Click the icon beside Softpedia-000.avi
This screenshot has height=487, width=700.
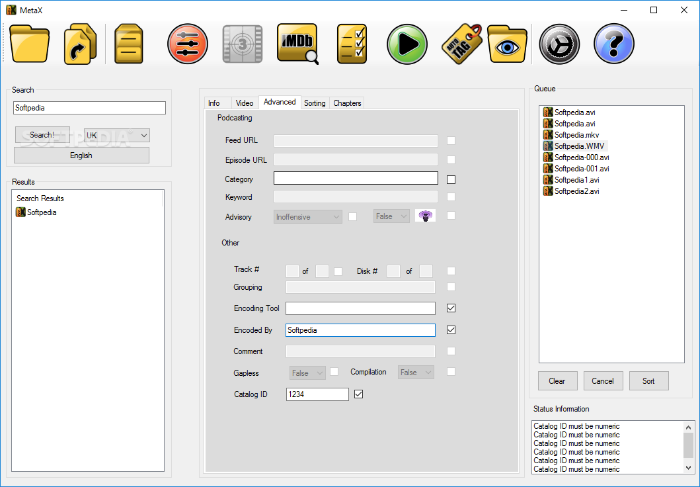tap(548, 157)
